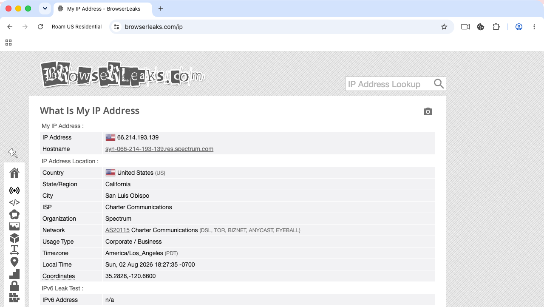Click the BrowserLeaks.com logo
The width and height of the screenshot is (544, 307).
pyautogui.click(x=122, y=75)
